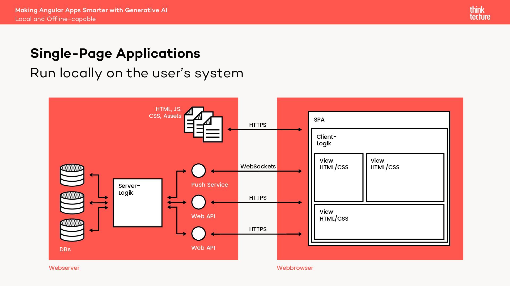Click the upper Web API circle

pyautogui.click(x=198, y=202)
